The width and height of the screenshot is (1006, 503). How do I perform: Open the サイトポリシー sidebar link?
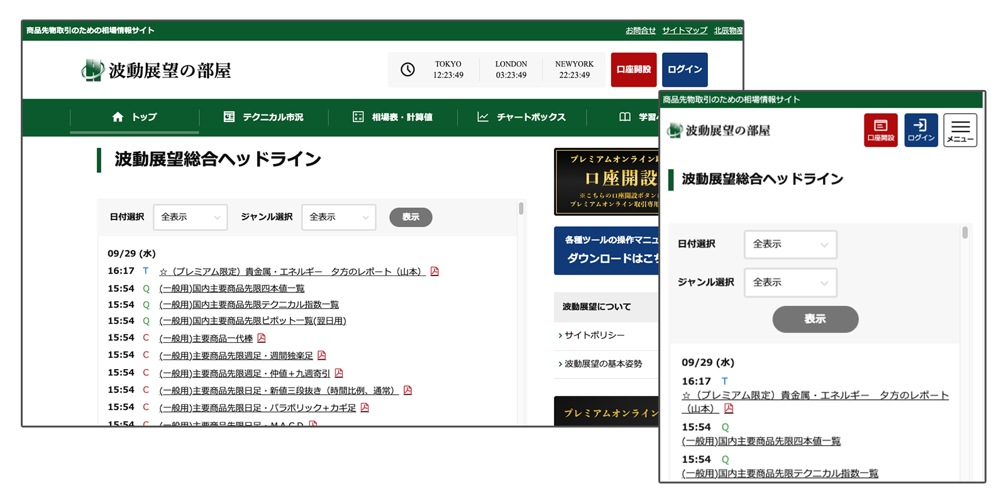click(x=594, y=335)
